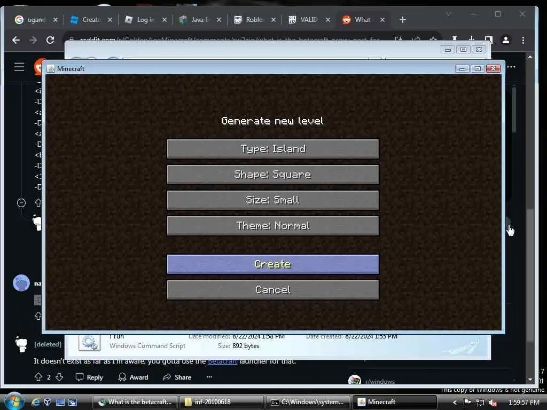Open the betacraft link in comment
This screenshot has width=547, height=410.
click(x=223, y=361)
